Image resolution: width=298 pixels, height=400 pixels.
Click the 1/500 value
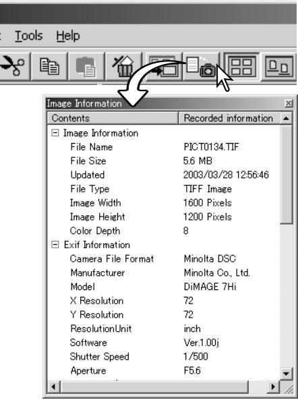(x=196, y=357)
